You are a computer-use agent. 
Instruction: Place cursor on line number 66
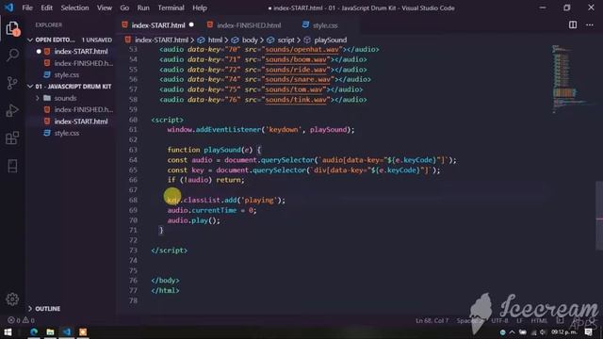point(133,180)
